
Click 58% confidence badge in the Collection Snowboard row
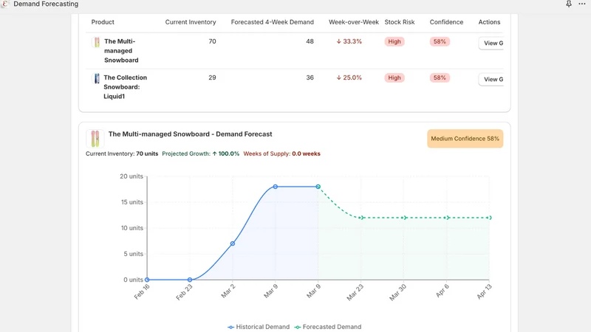point(440,78)
